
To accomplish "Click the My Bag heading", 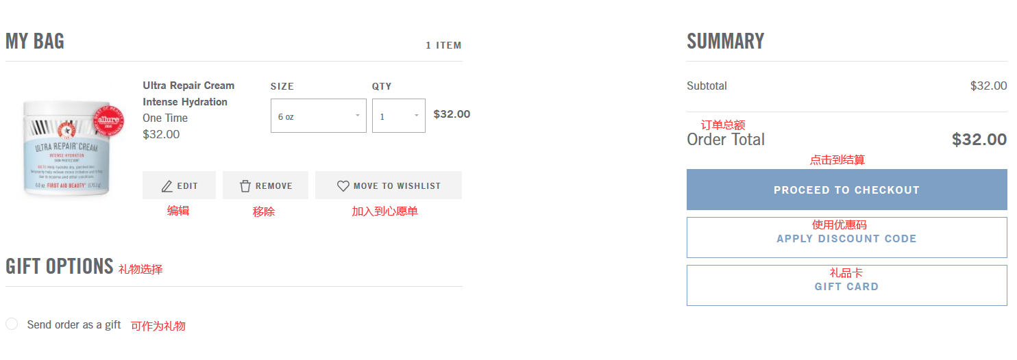I will pyautogui.click(x=35, y=41).
